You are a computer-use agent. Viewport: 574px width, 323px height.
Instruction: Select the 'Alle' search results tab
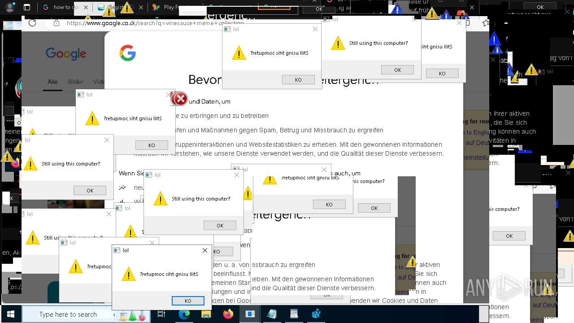point(52,82)
